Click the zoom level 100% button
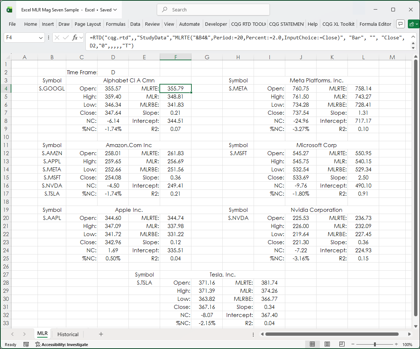 407,345
